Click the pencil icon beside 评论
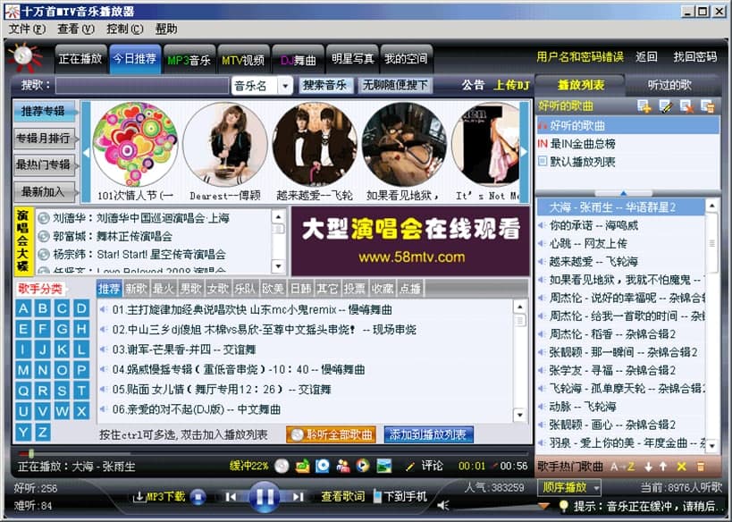 (x=410, y=466)
